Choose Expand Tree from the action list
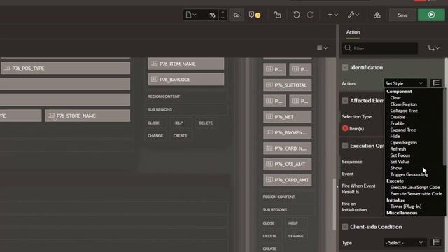Viewport: 448px width, 252px height. 403,129
